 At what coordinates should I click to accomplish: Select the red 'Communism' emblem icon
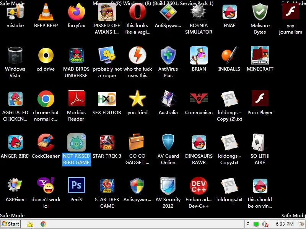click(199, 98)
